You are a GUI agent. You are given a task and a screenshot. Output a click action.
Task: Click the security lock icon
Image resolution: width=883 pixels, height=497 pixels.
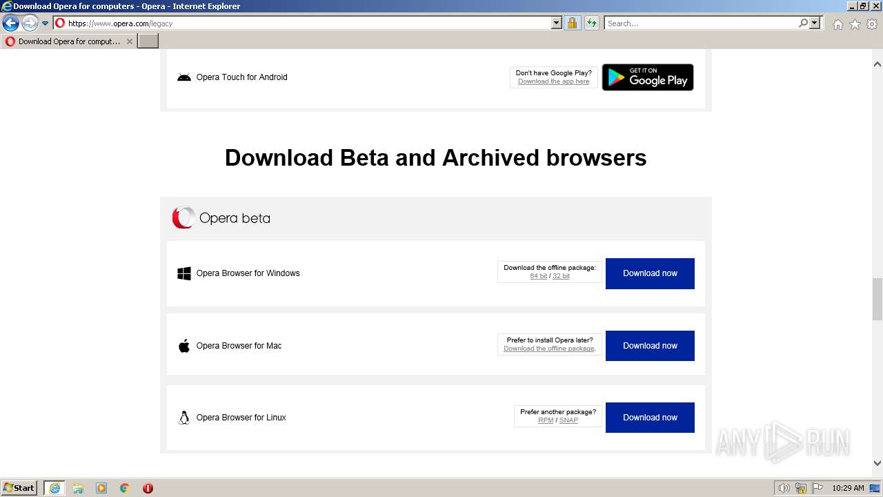(x=572, y=23)
